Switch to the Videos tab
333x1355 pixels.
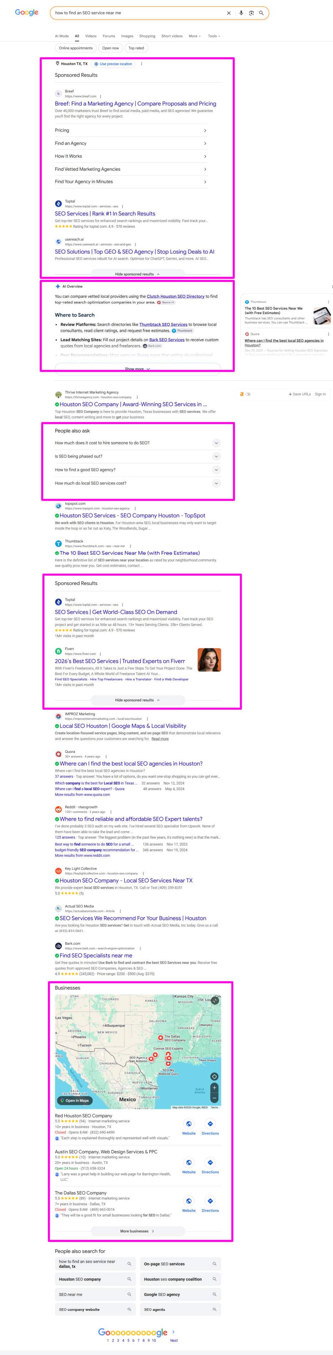91,36
